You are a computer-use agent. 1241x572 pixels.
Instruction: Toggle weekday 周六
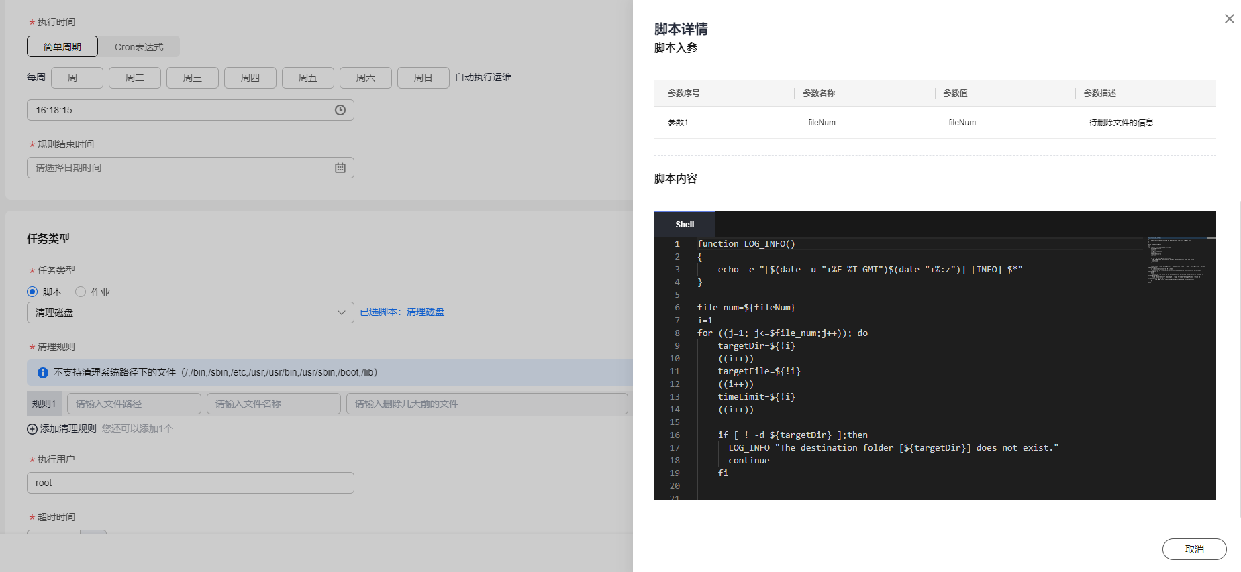(x=366, y=78)
